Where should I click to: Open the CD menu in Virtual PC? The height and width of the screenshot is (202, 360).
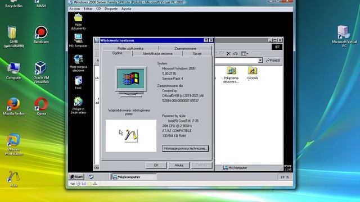tap(98, 9)
